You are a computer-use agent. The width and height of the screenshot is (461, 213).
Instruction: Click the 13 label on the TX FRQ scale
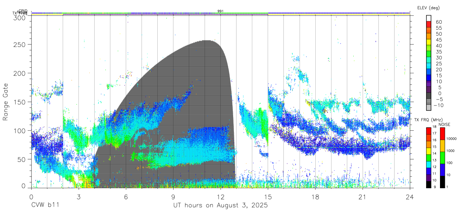434,160
